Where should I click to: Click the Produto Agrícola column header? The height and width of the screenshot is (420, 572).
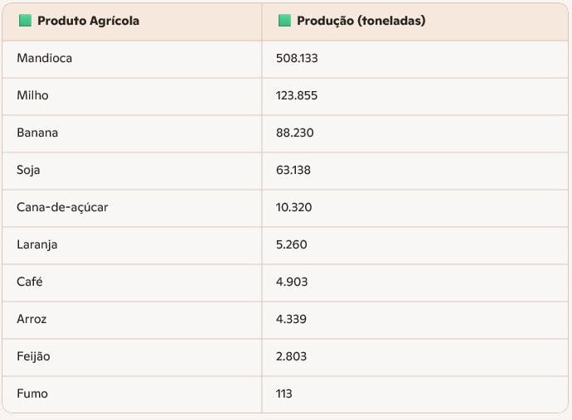point(88,21)
